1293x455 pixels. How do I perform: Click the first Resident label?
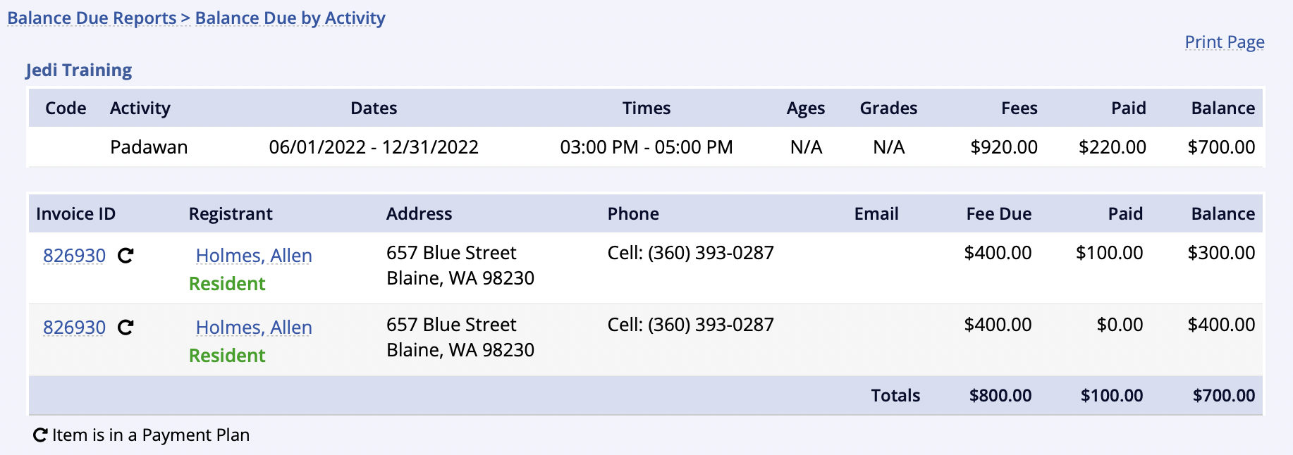(x=227, y=284)
